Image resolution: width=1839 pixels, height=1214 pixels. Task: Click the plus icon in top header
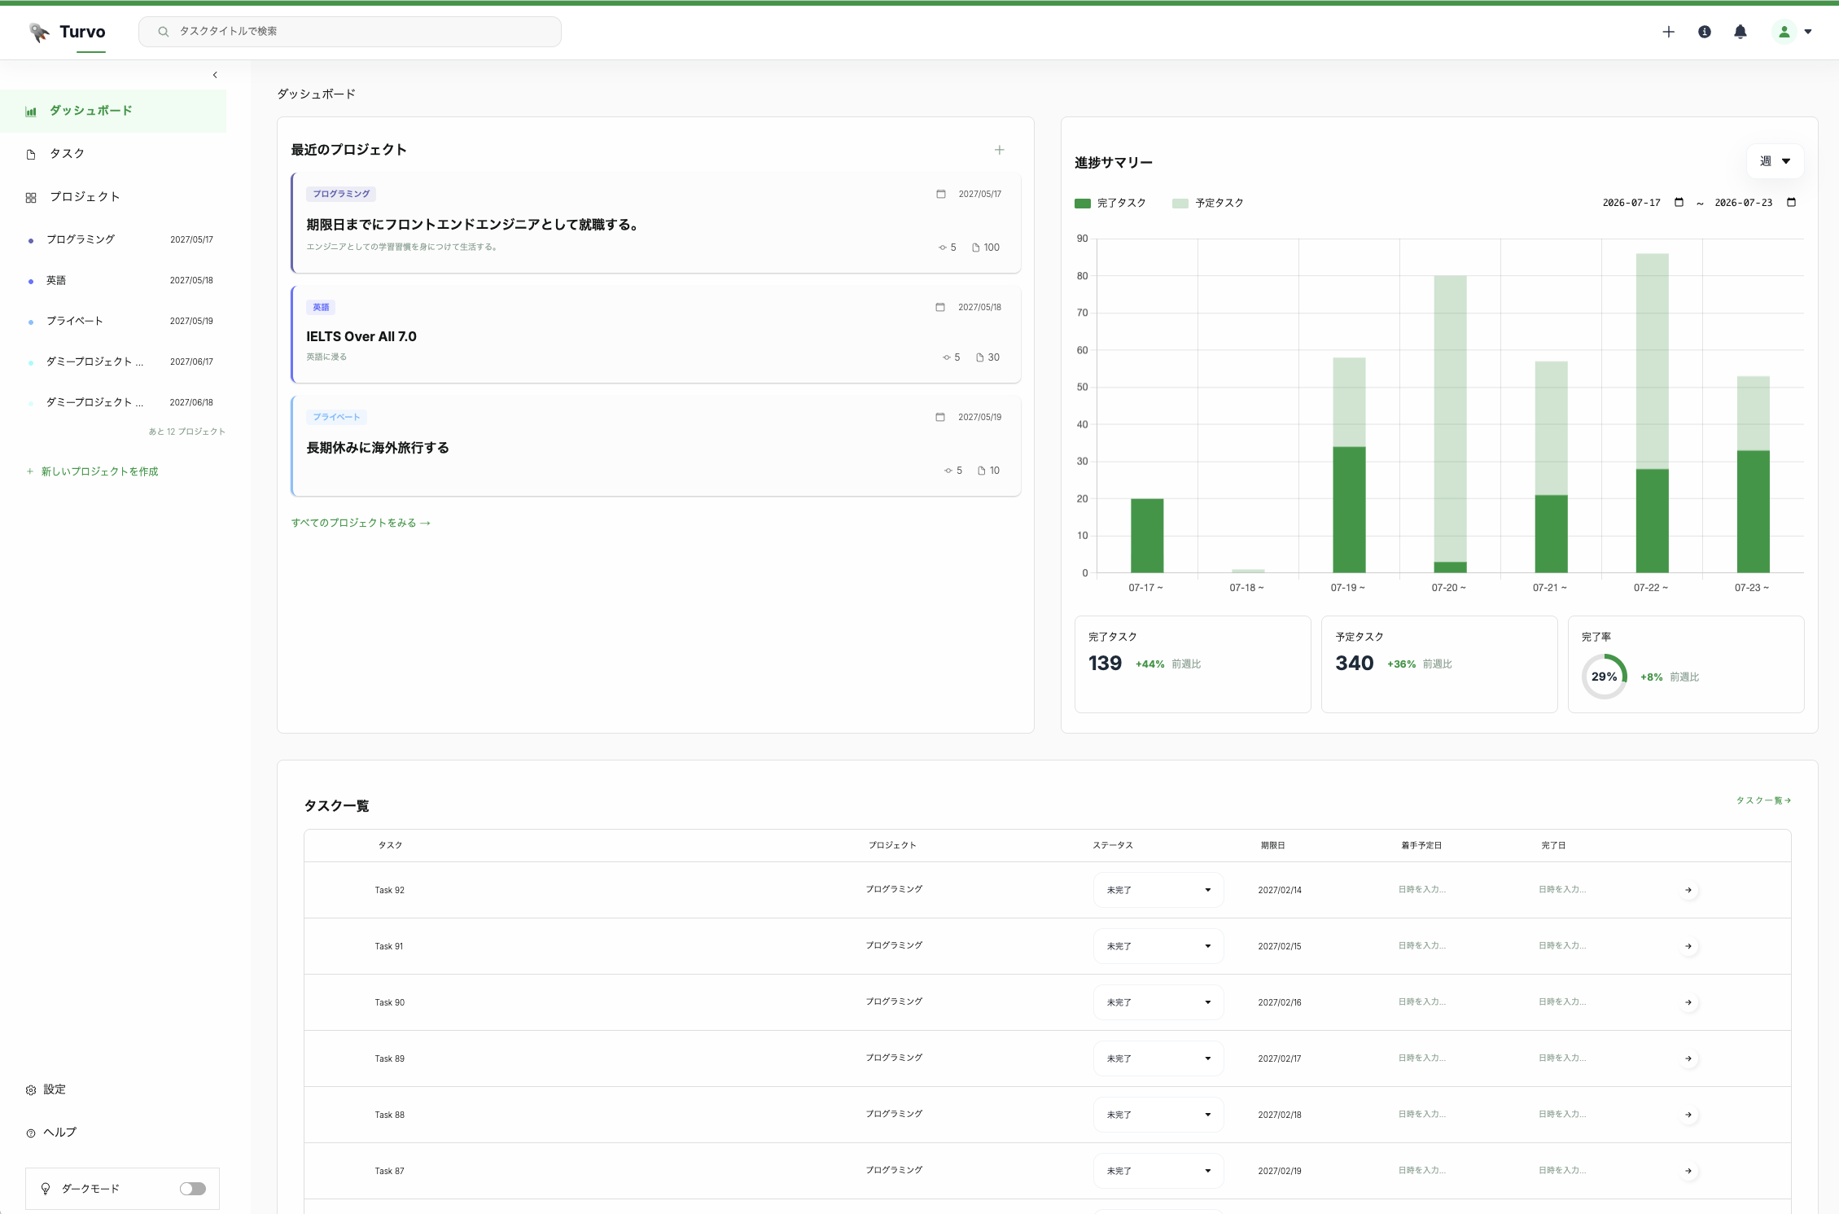coord(1668,32)
